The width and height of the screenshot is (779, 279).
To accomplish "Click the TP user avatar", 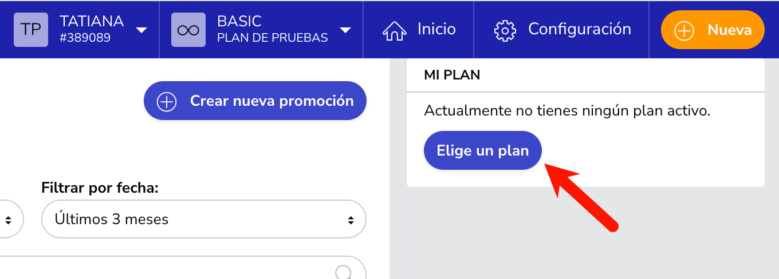I will coord(31,30).
